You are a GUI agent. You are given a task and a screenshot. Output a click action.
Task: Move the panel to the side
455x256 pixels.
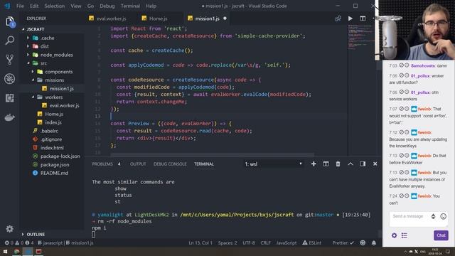click(363, 164)
